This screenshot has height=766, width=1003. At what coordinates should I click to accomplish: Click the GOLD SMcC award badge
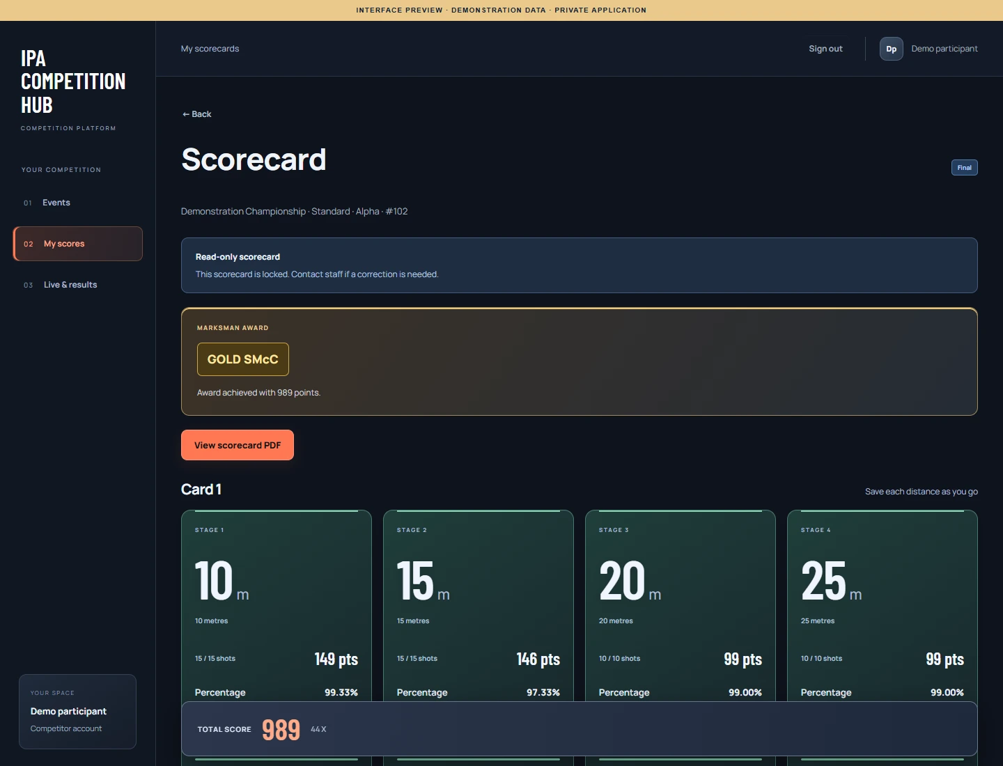point(243,359)
